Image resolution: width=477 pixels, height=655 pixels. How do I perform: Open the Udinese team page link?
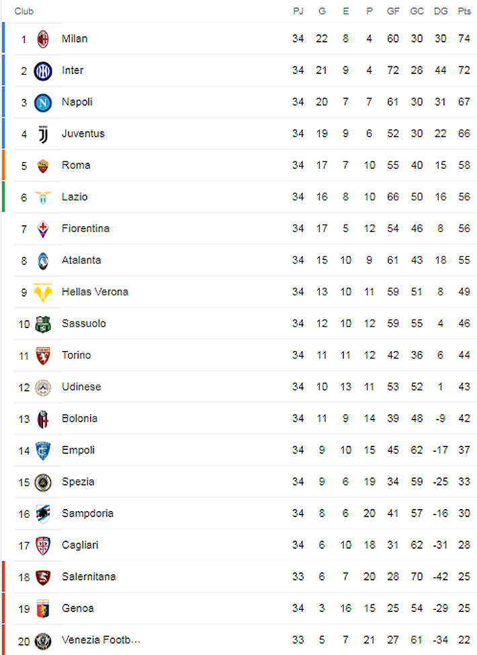click(x=81, y=387)
